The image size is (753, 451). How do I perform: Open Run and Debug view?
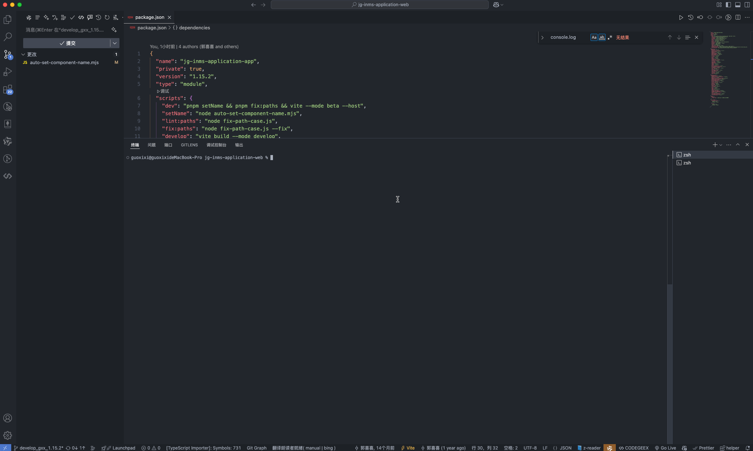click(x=8, y=72)
